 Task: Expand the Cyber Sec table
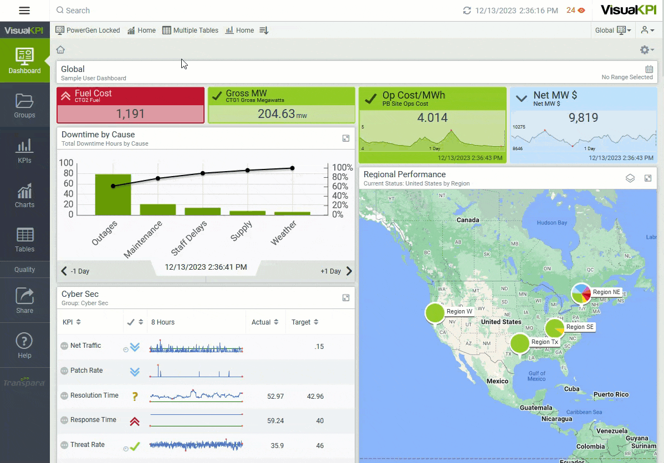(346, 298)
